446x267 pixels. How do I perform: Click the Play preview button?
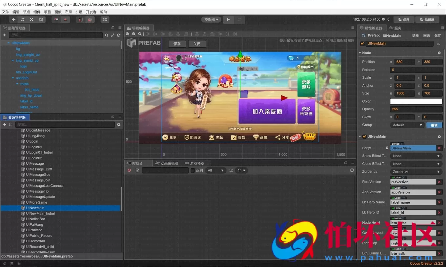click(x=228, y=20)
